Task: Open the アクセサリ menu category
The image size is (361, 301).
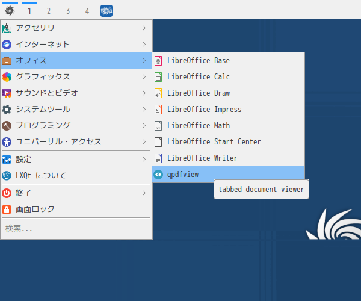Action: 76,28
